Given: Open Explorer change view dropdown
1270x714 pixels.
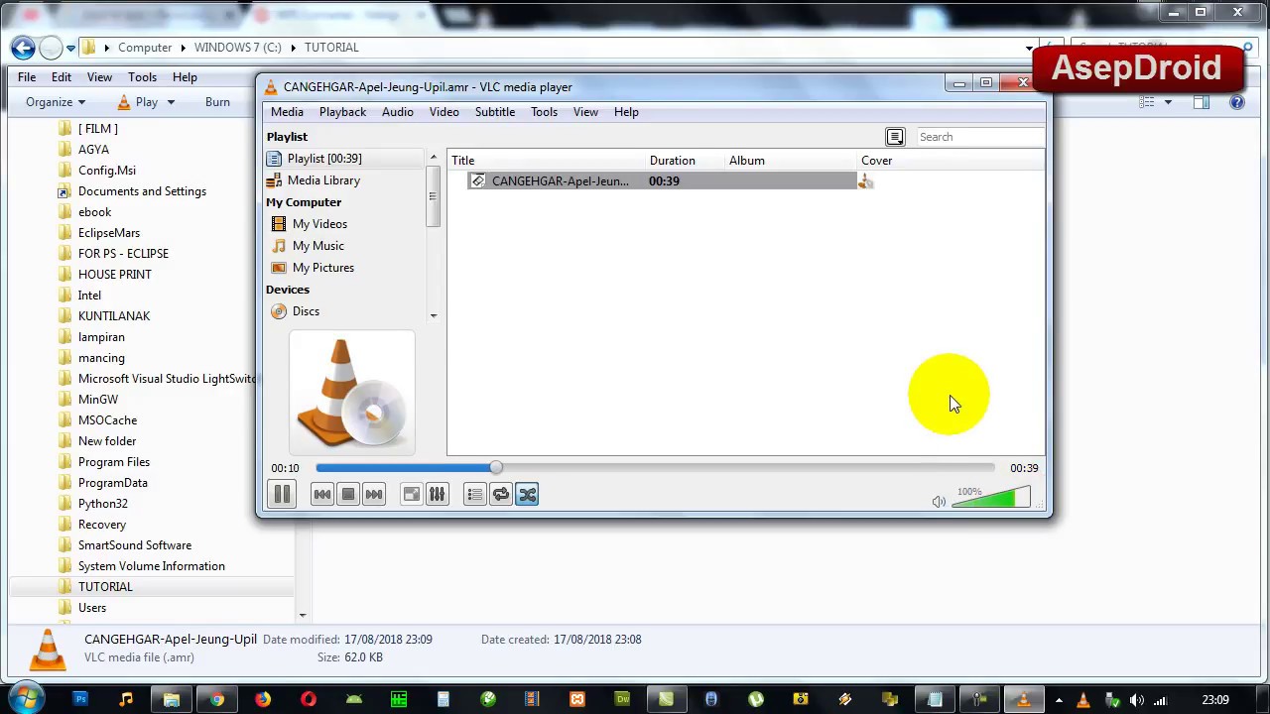Looking at the screenshot, I should point(1168,102).
